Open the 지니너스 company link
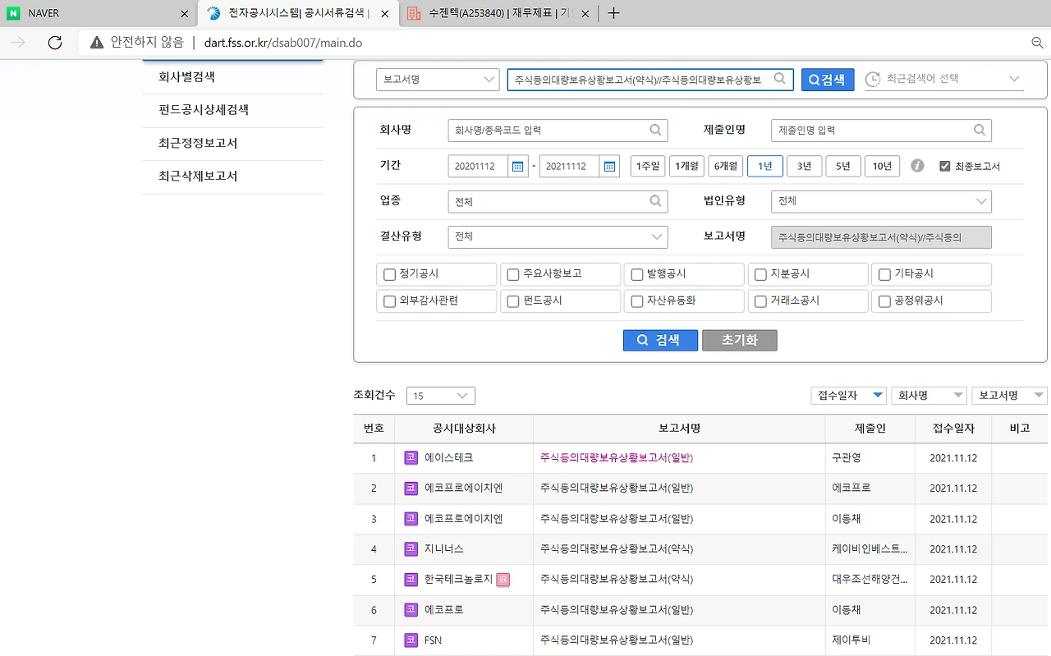 (444, 548)
